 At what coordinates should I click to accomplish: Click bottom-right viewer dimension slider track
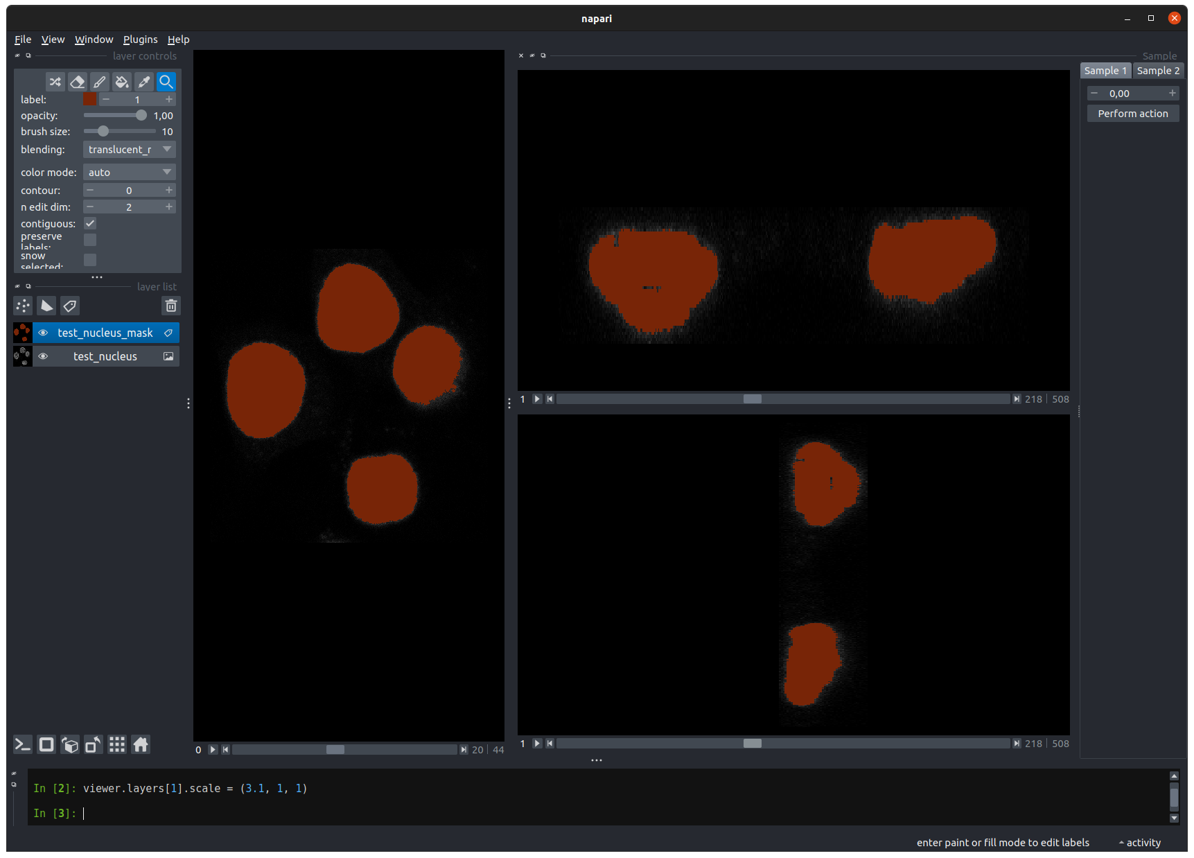783,744
